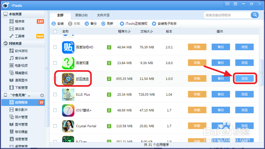
Task: Select 应用程序 under the device
Action: click(23, 102)
